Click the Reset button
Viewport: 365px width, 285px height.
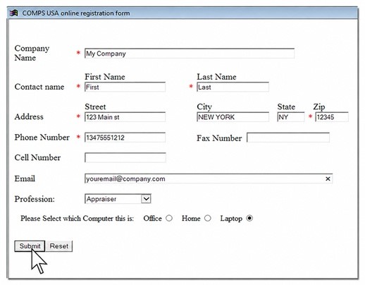pyautogui.click(x=59, y=246)
